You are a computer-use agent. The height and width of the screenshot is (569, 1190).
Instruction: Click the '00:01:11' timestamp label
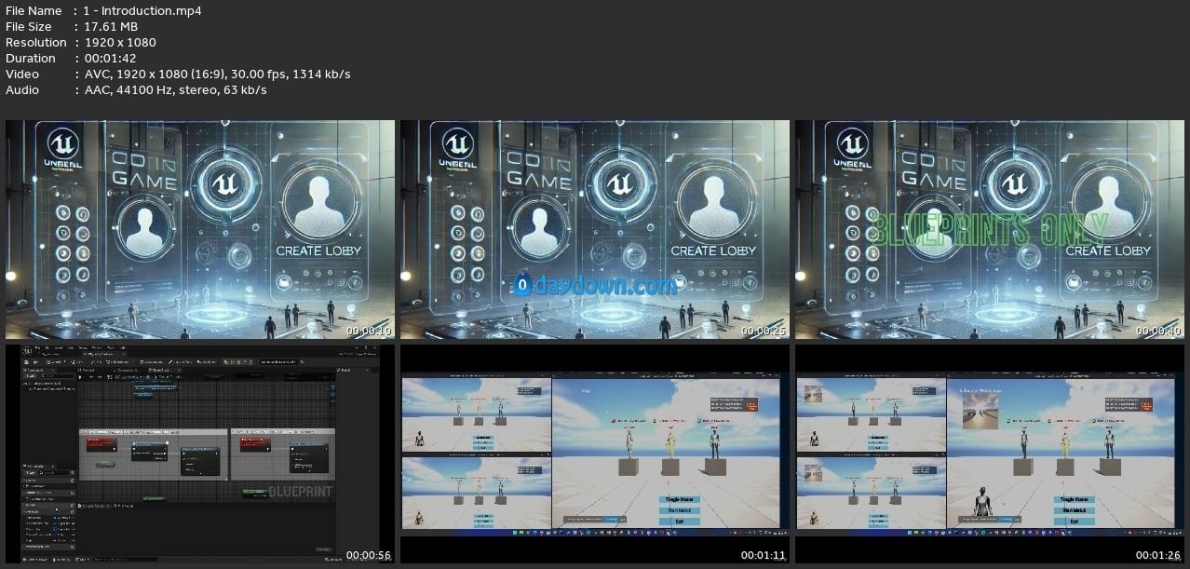764,555
